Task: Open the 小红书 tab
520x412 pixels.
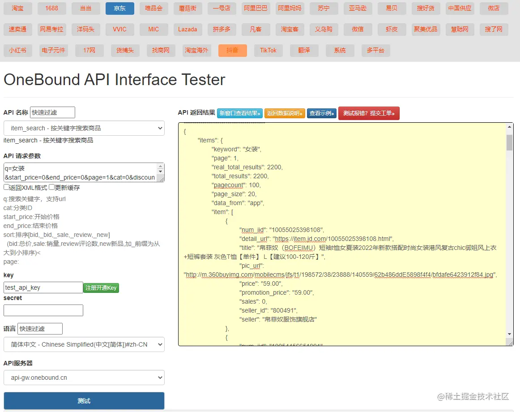Action: (x=17, y=51)
